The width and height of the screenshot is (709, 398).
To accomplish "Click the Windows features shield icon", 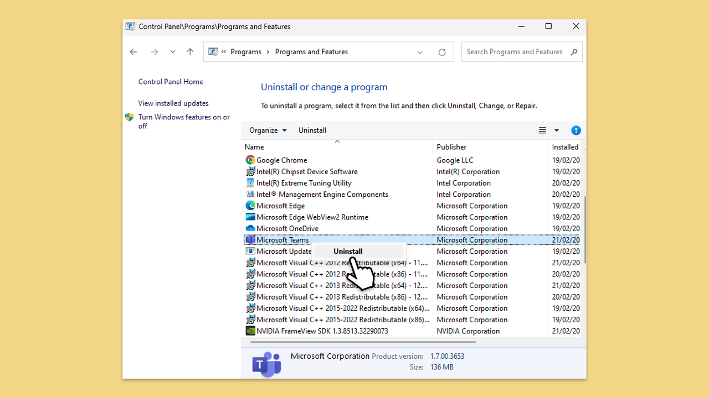I will [x=129, y=117].
